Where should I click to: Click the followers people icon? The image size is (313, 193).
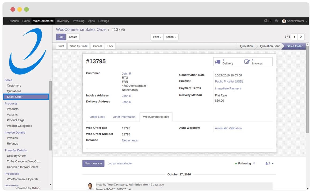click(x=266, y=164)
